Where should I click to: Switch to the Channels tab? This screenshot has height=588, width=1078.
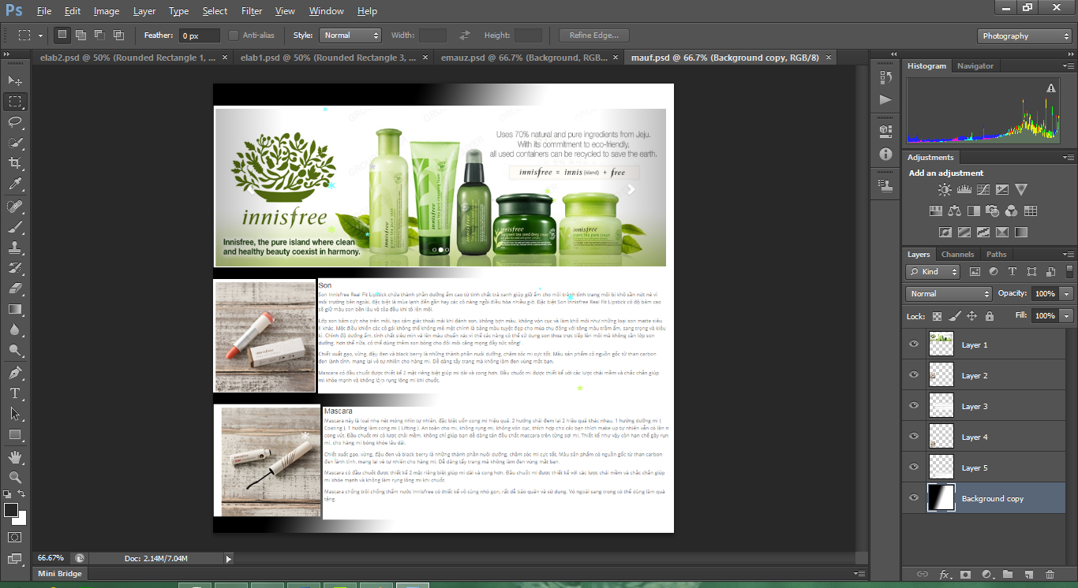pos(957,254)
